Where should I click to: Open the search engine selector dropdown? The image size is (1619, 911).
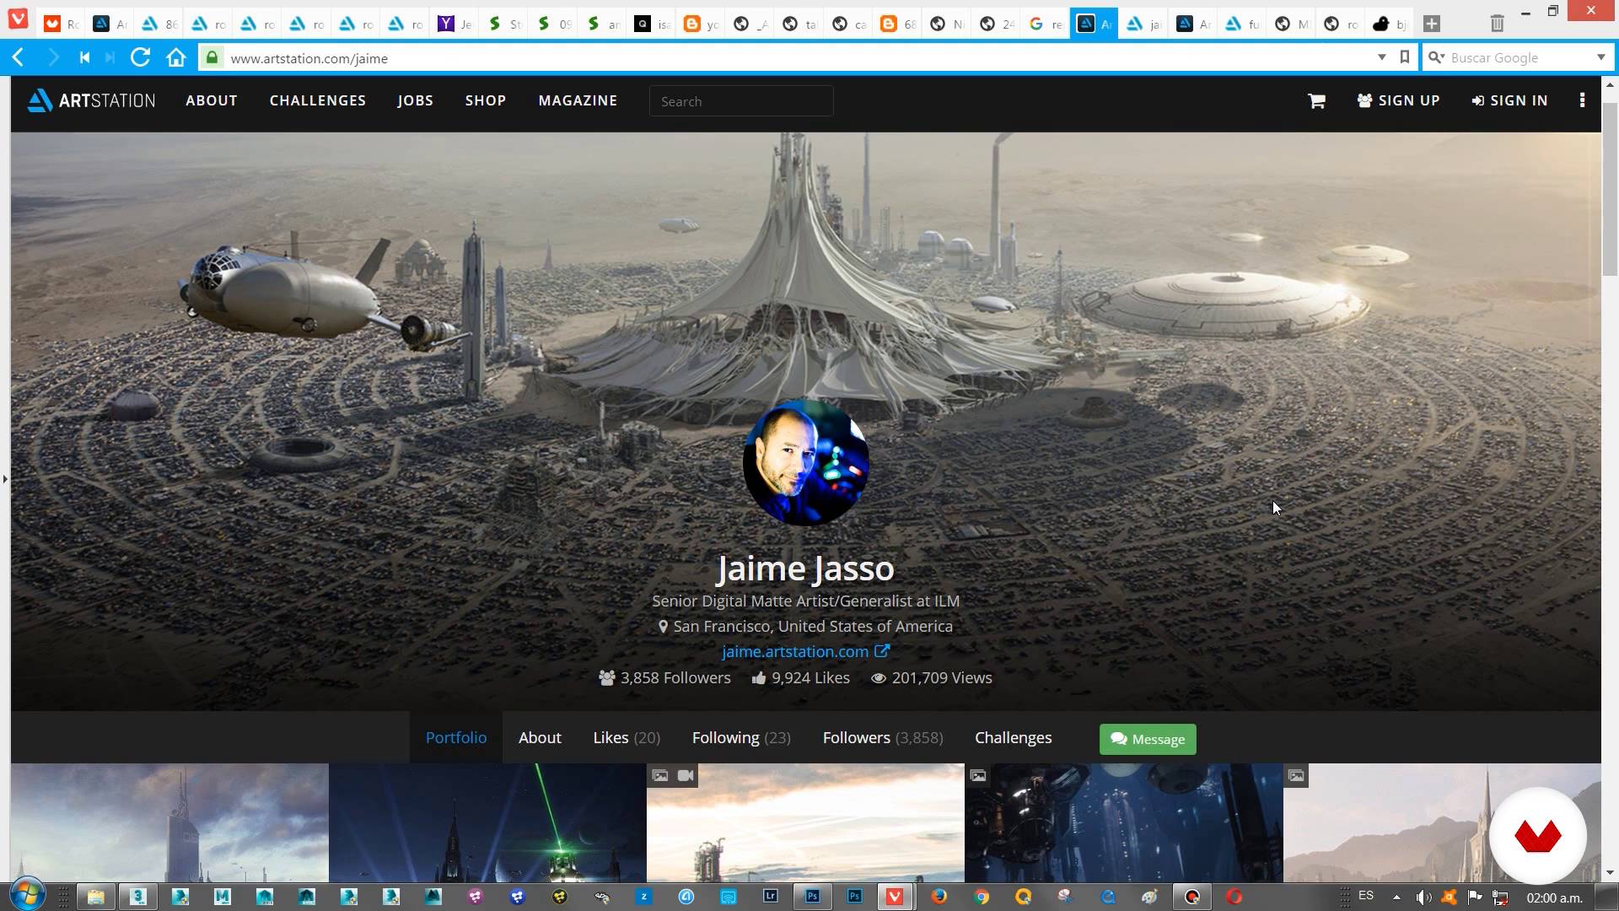tap(1436, 57)
